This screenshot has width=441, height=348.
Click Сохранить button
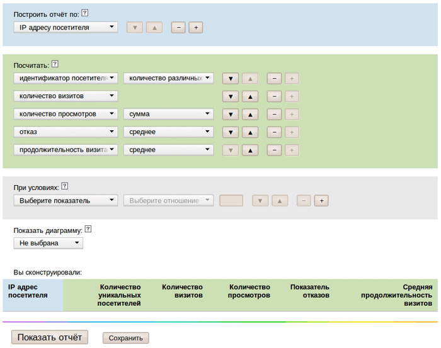(126, 338)
